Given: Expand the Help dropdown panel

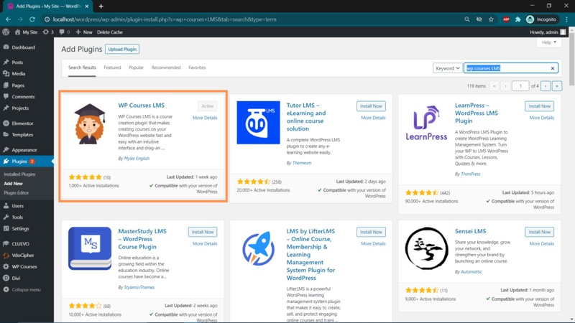Looking at the screenshot, I should pos(548,42).
